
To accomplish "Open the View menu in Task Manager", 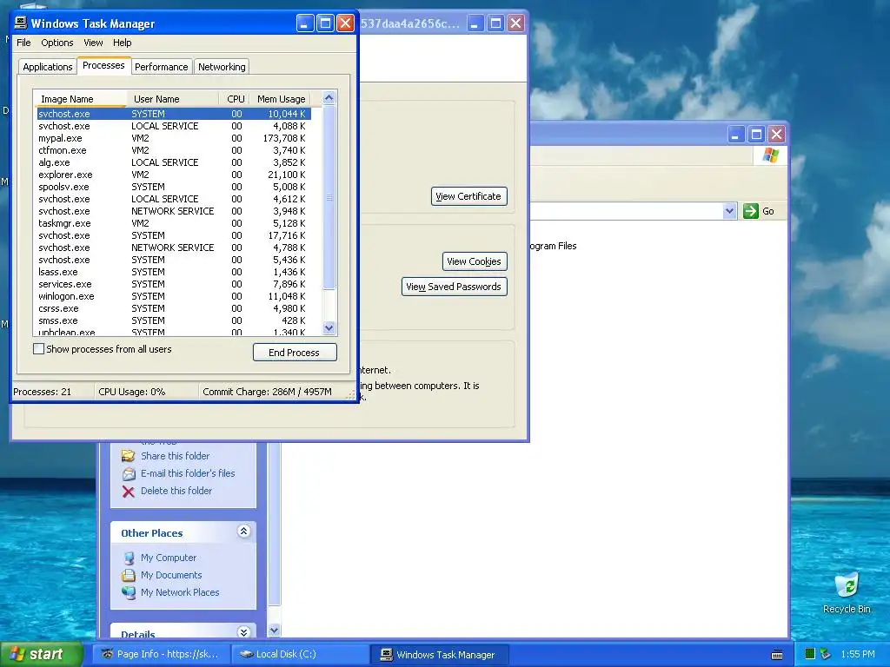I will point(93,43).
